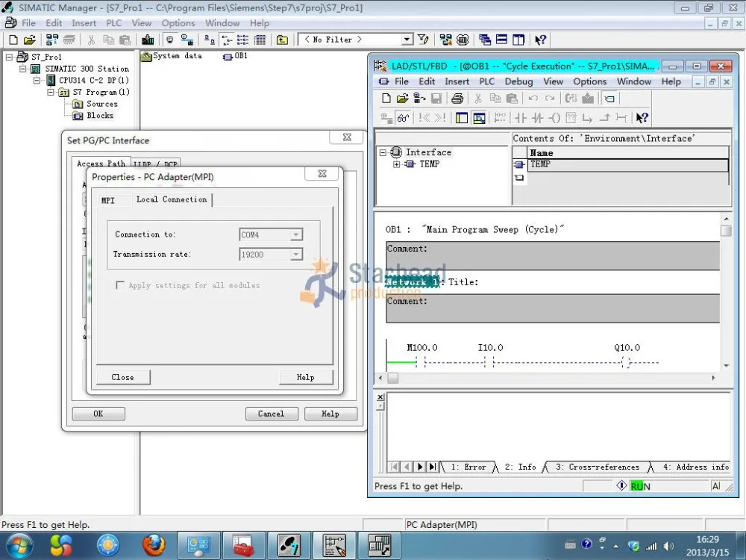Click the vertical scrollbar thumb in LAD code area
Screen dimensions: 746x560
pyautogui.click(x=726, y=231)
